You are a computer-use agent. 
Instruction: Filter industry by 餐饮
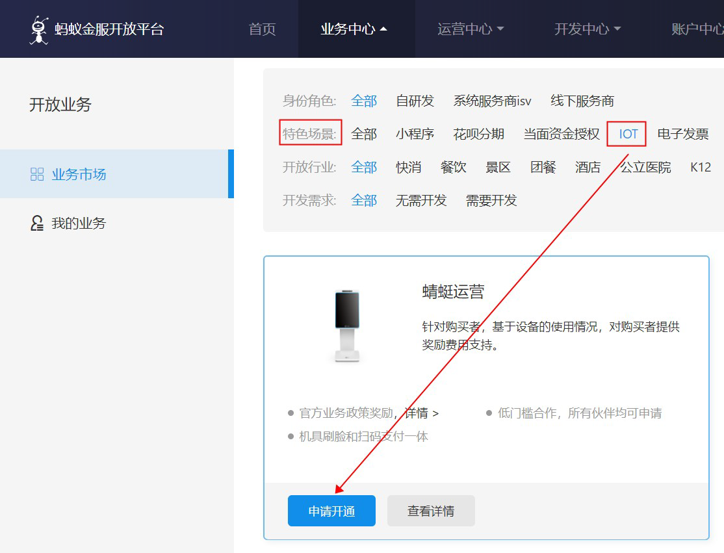click(x=453, y=167)
